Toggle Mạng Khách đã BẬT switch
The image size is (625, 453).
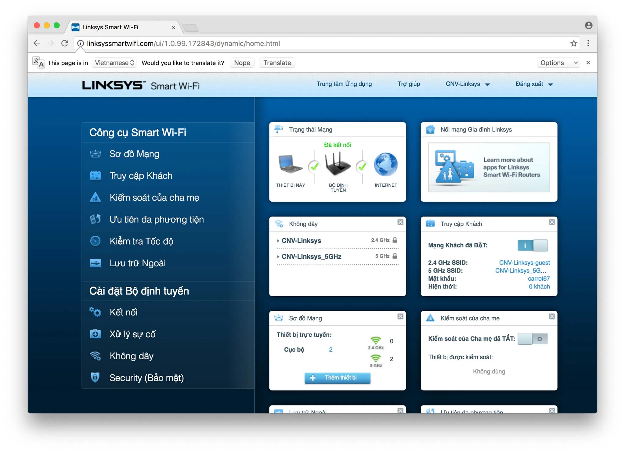(533, 246)
